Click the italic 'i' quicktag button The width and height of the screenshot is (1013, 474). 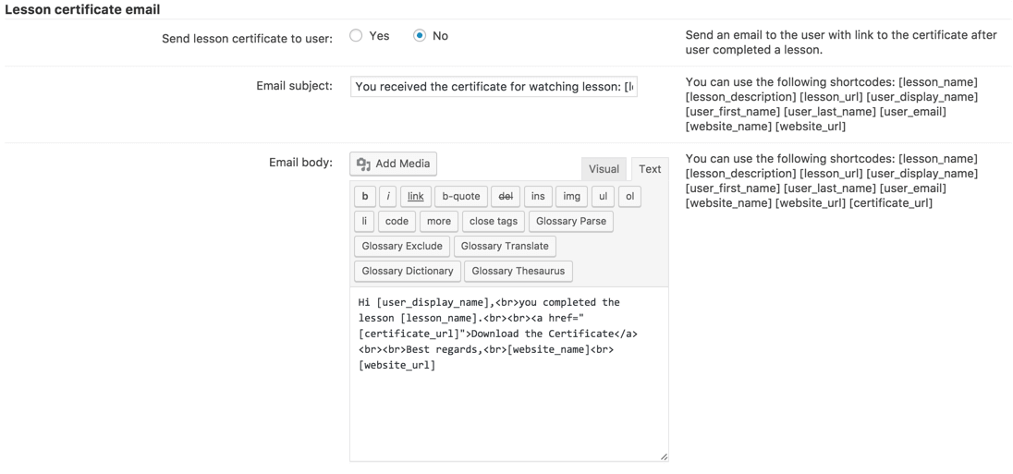pyautogui.click(x=389, y=196)
